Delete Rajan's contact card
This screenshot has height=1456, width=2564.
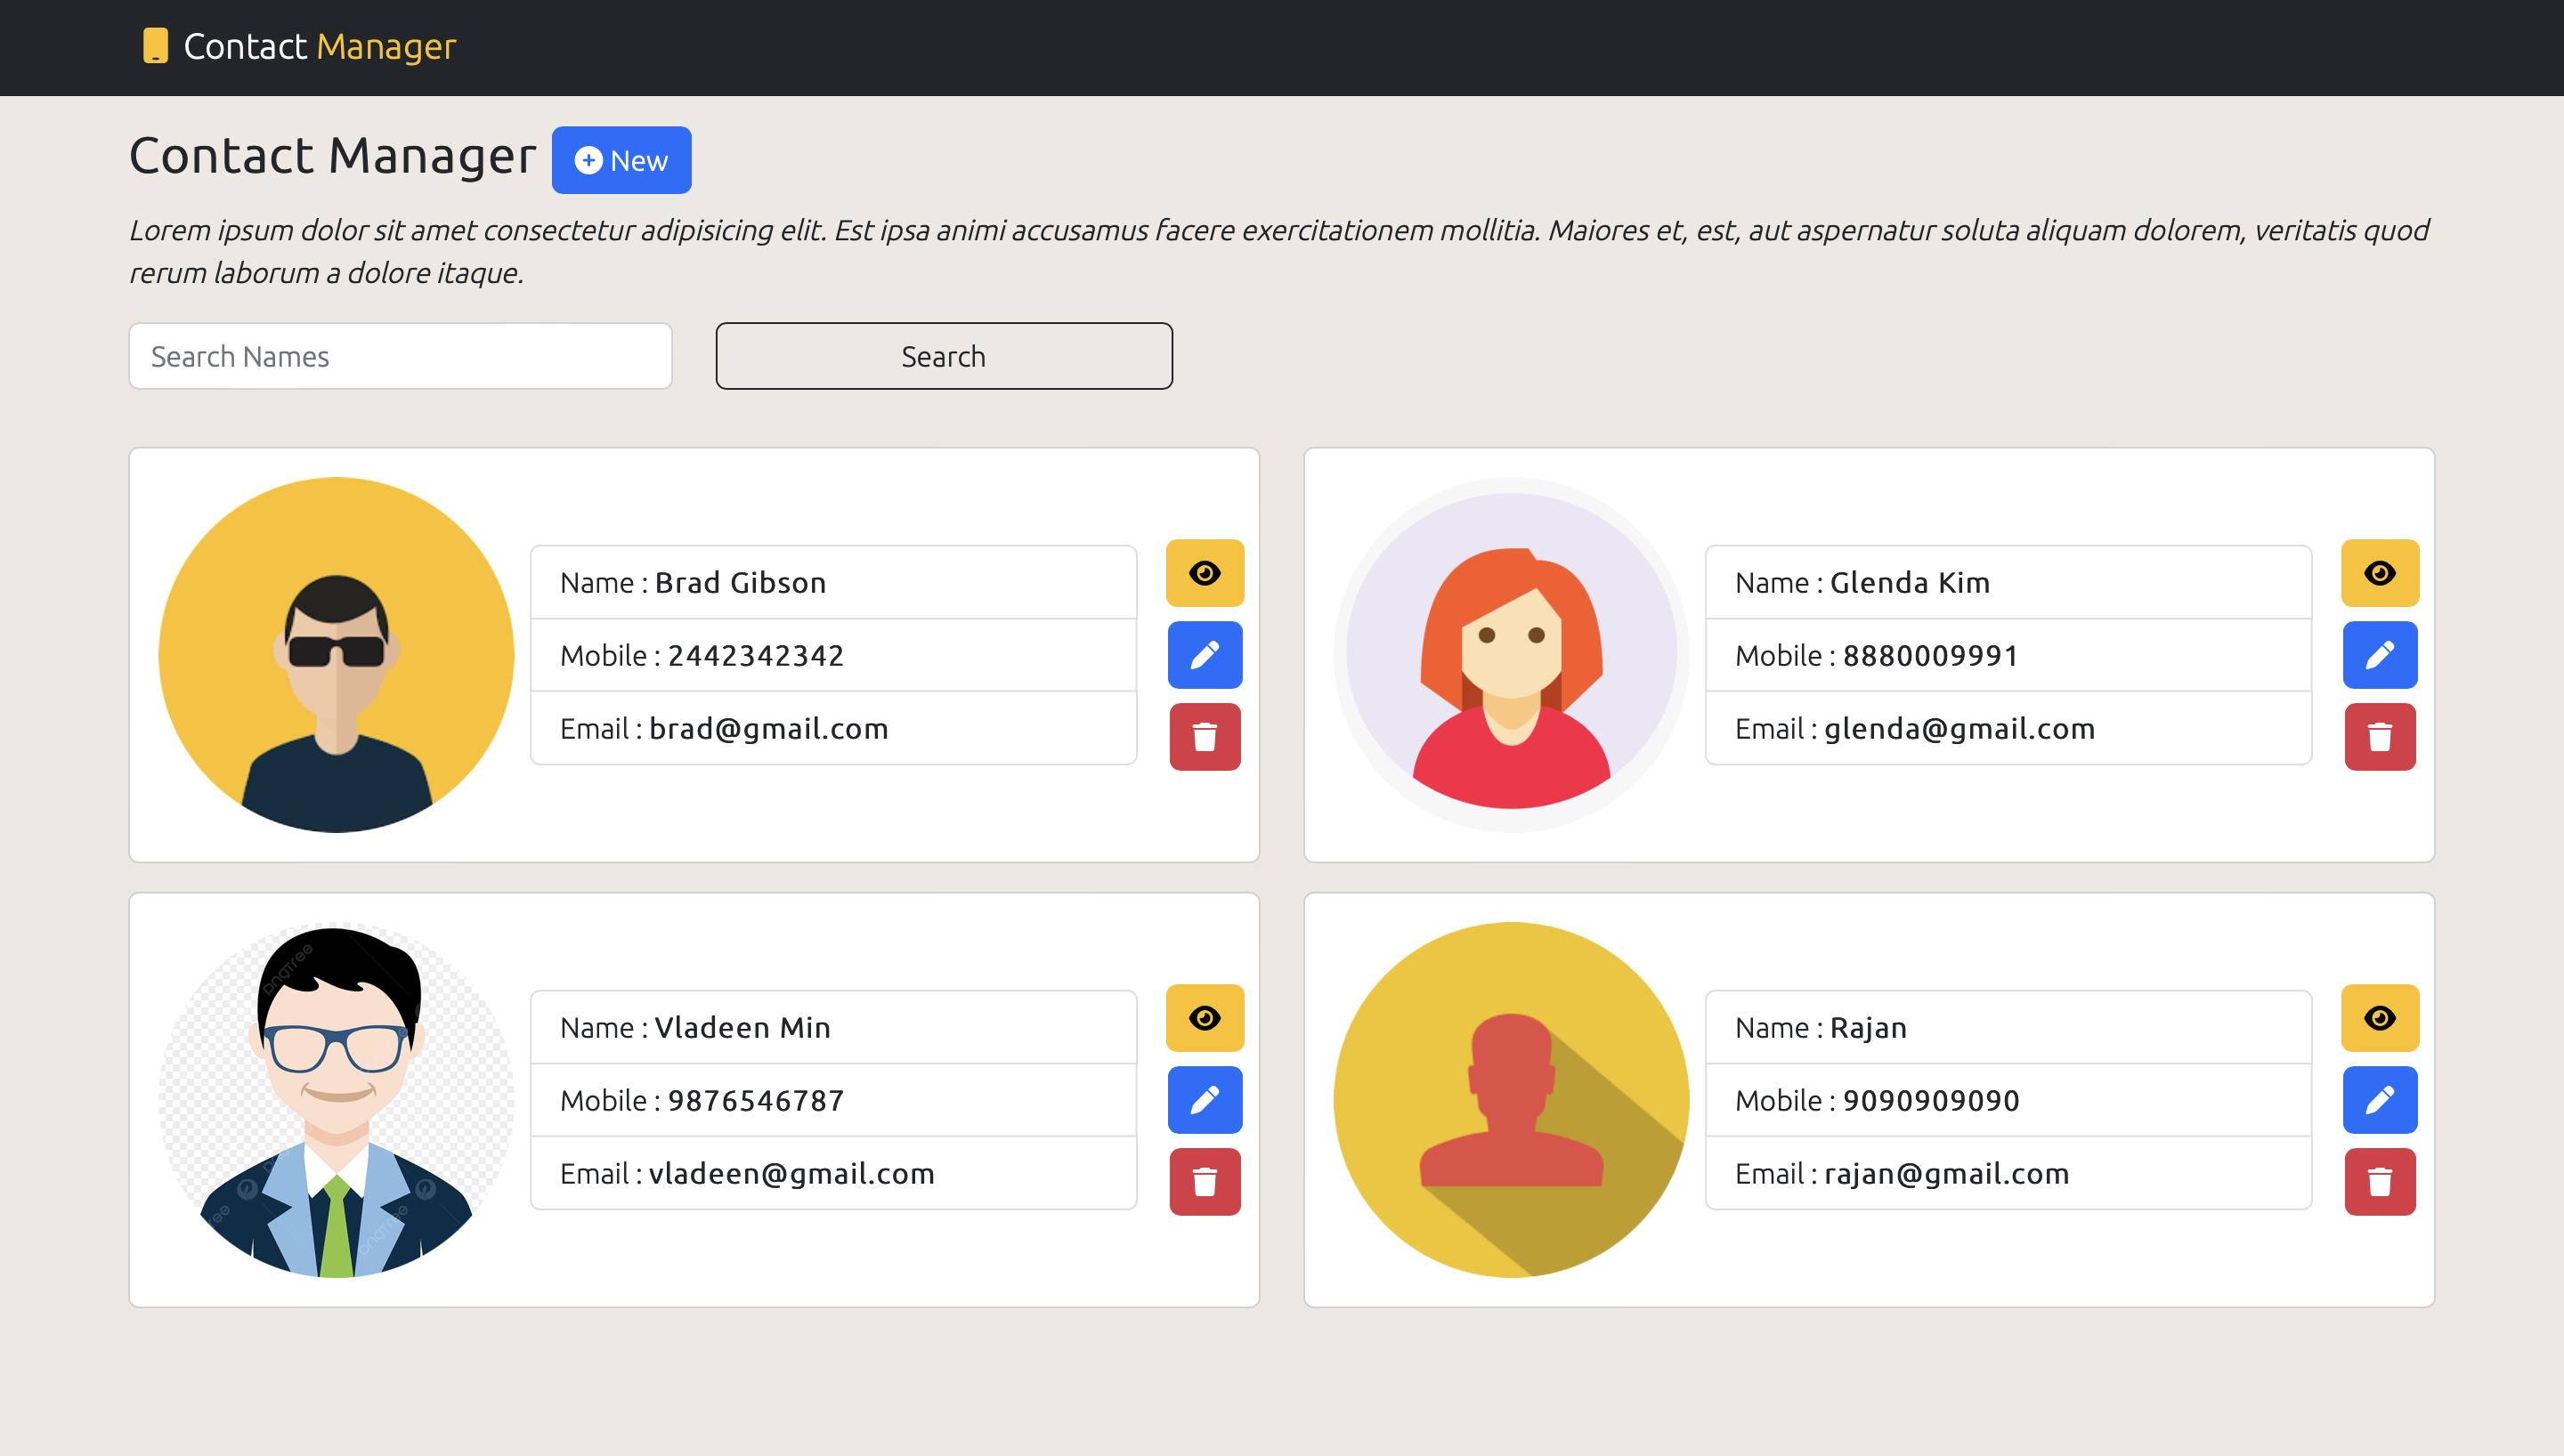(2380, 1182)
